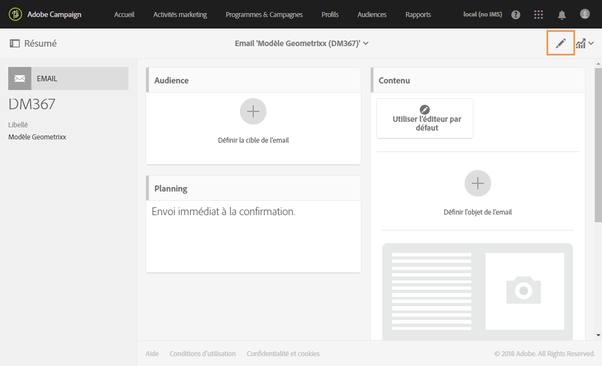Toggle the Résumé side panel icon
Image resolution: width=602 pixels, height=366 pixels.
(x=15, y=43)
